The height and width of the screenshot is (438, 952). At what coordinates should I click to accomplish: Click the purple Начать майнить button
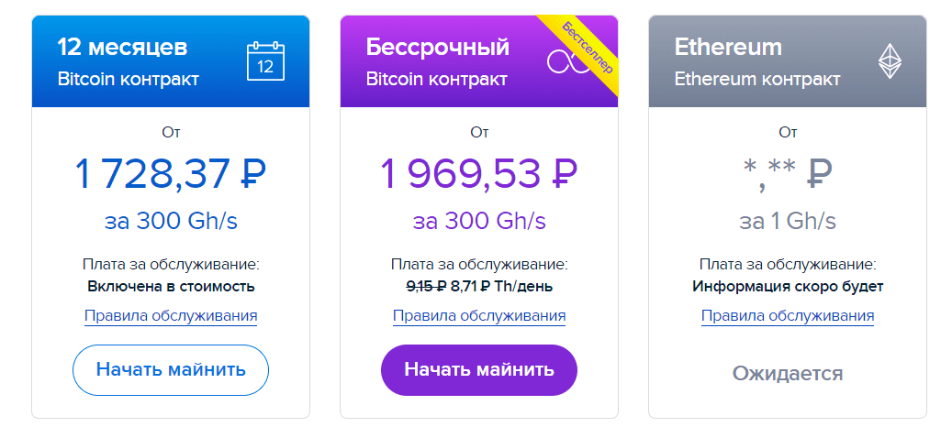479,370
